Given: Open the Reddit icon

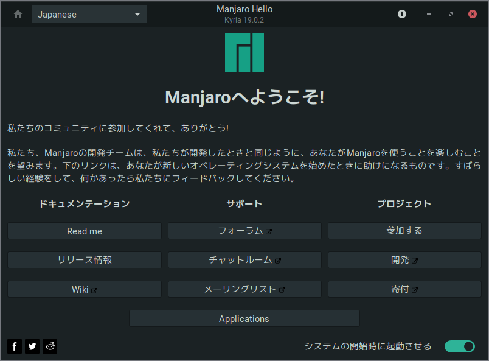Looking at the screenshot, I should (50, 346).
